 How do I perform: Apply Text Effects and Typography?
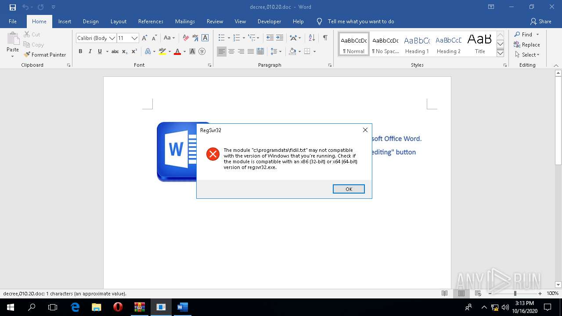pyautogui.click(x=148, y=51)
